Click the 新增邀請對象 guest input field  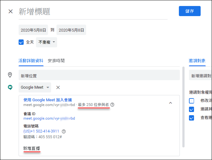pyautogui.click(x=200, y=75)
